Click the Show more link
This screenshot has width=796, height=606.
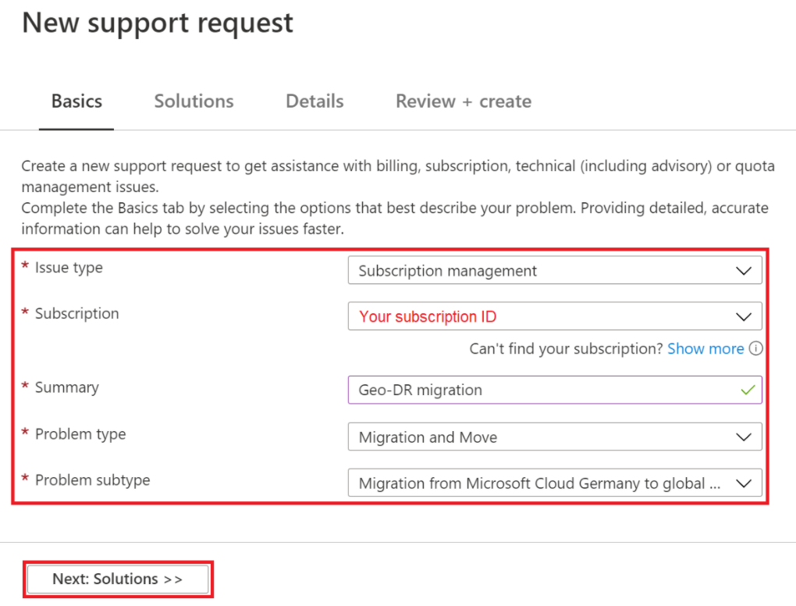[x=706, y=348]
